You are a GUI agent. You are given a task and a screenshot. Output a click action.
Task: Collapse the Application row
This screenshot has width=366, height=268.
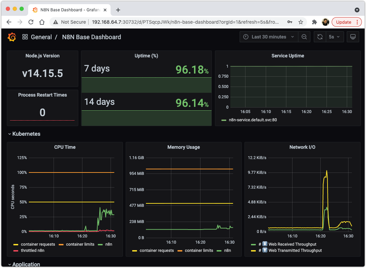24,264
